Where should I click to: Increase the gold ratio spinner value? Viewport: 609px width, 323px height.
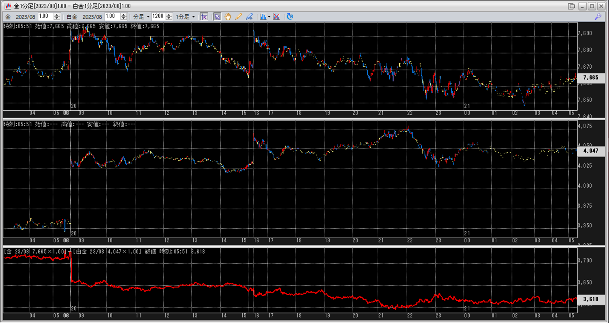point(57,15)
